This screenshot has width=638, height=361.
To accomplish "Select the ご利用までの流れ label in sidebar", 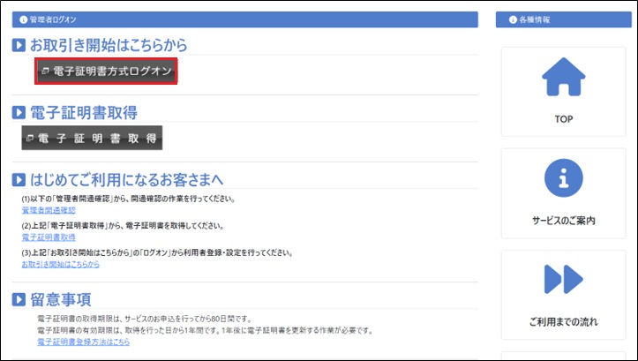I will [x=564, y=322].
